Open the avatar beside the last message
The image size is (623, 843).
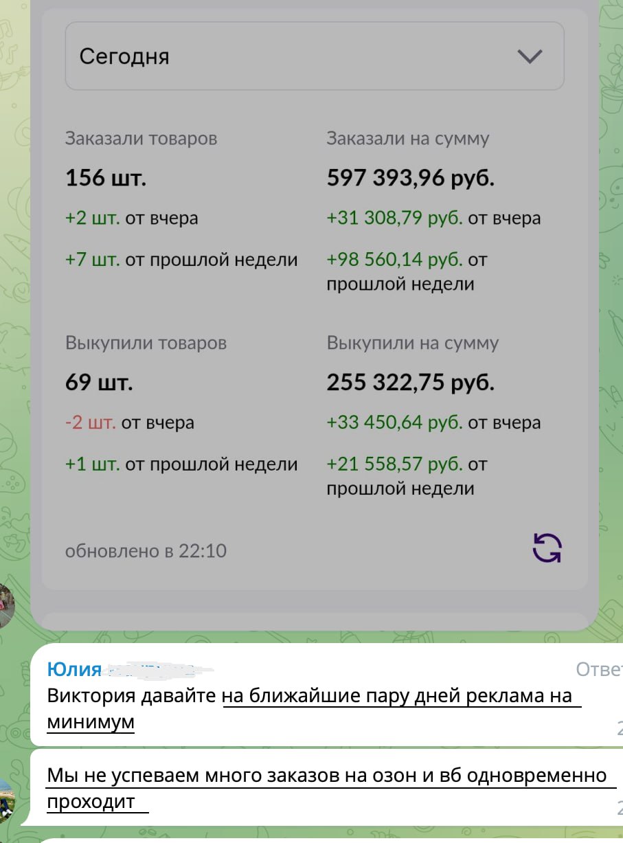click(x=7, y=800)
